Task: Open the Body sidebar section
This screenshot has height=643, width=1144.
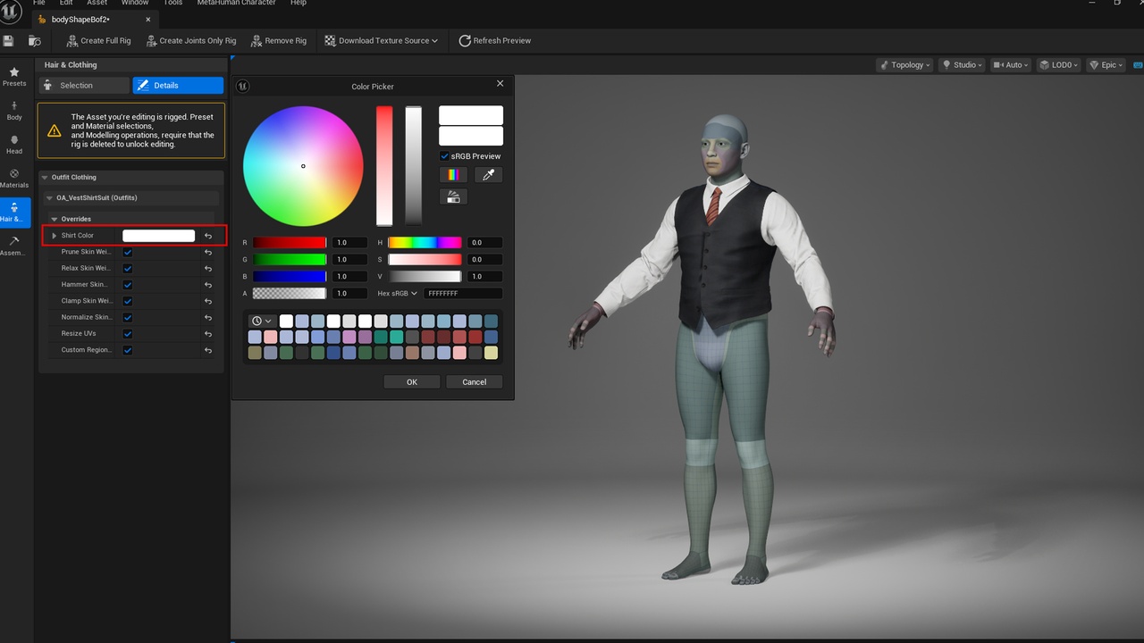Action: (14, 111)
